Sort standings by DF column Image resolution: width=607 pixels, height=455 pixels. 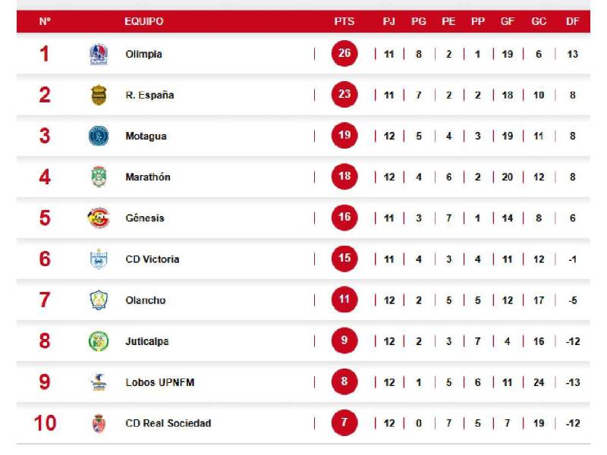tap(573, 21)
